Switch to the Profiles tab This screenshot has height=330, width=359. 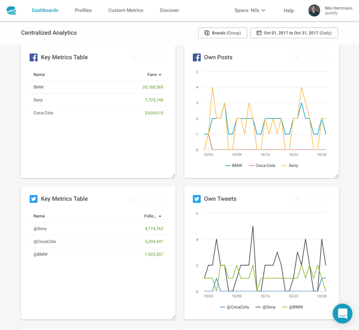83,11
